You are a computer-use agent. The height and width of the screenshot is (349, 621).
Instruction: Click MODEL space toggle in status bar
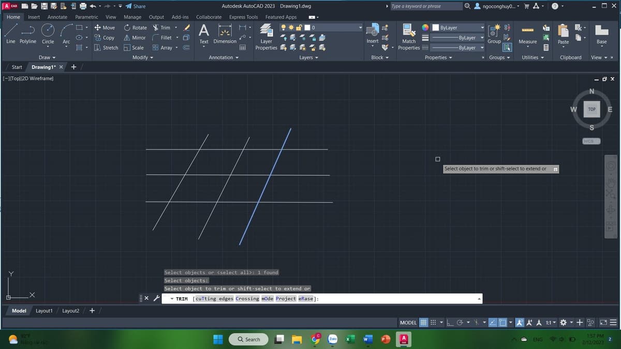[408, 322]
